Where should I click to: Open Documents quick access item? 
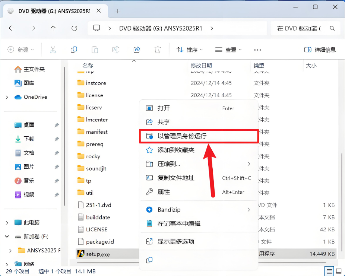coord(24,153)
